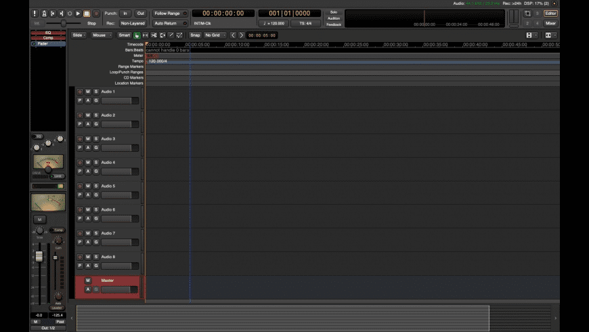Toggle the metronome click icon
Viewport: 589px width, 332px height.
click(44, 14)
